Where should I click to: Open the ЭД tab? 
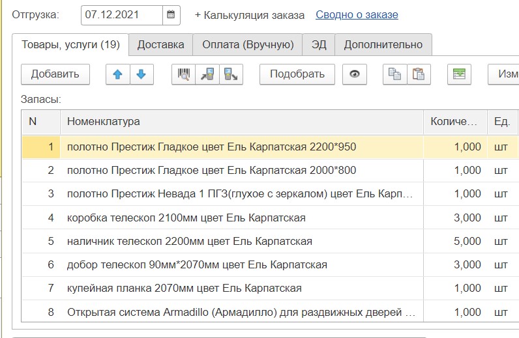pyautogui.click(x=319, y=45)
